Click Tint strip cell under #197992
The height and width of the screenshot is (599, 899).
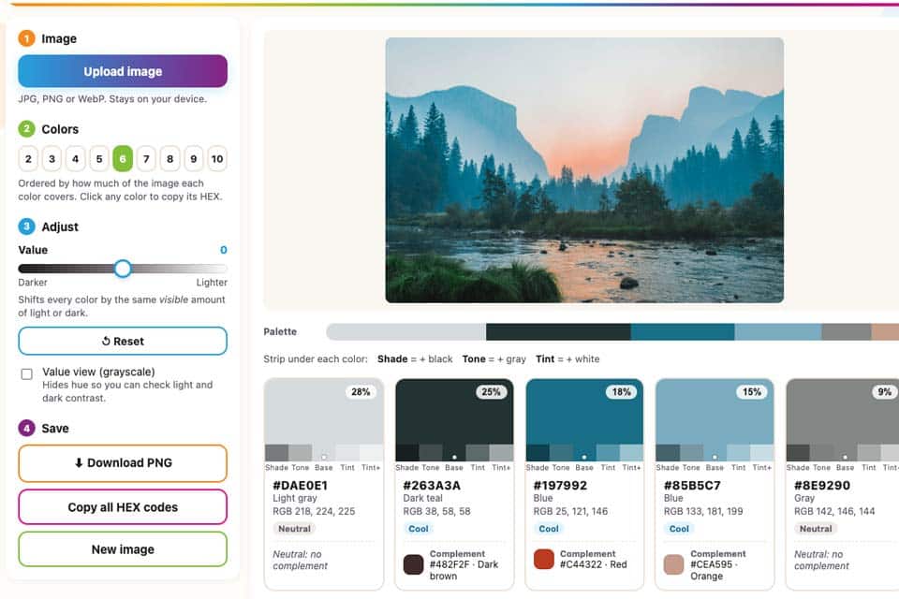tap(608, 453)
